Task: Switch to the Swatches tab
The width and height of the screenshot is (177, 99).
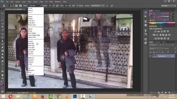Action: [157, 11]
